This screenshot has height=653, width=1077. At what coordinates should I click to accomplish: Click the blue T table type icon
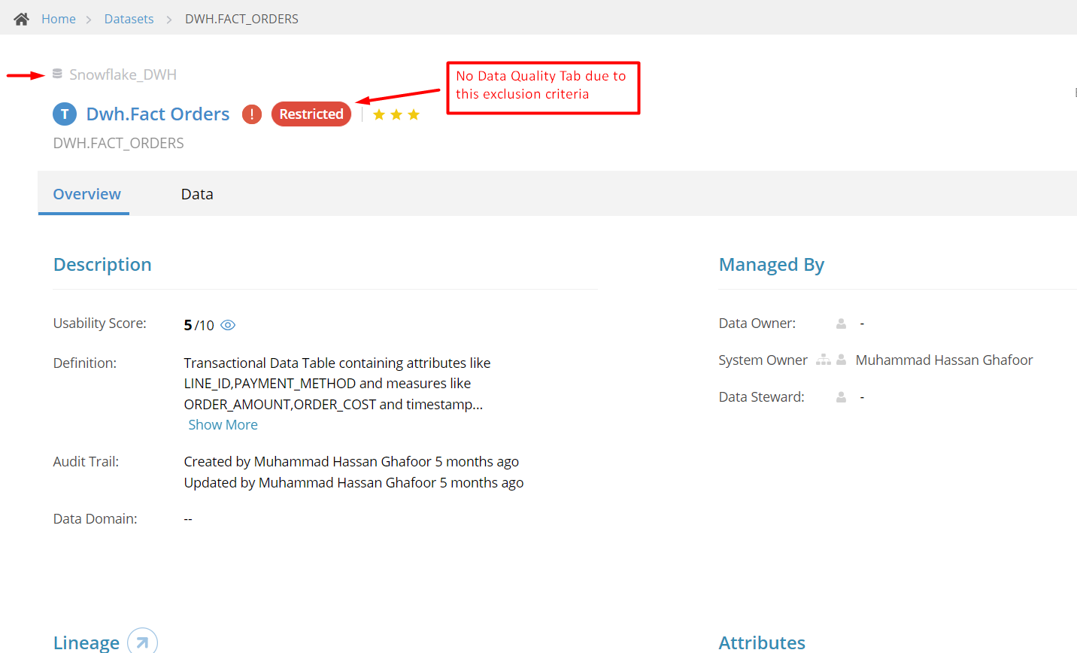pos(65,114)
